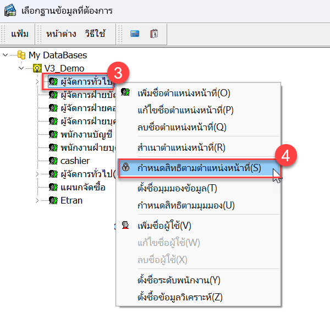This screenshot has width=330, height=329.
Task: Select My DataBases label
Action: tap(58, 55)
